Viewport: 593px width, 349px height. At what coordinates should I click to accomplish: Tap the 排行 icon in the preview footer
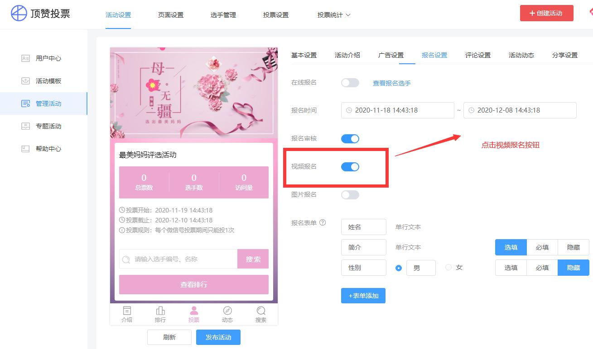[x=160, y=311]
